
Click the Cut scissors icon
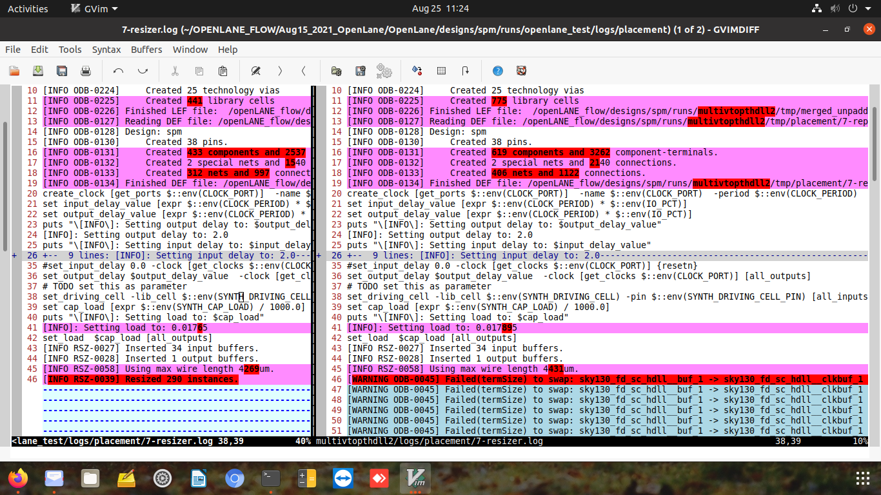(175, 71)
